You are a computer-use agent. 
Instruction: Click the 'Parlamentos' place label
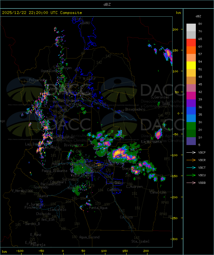click(51, 184)
